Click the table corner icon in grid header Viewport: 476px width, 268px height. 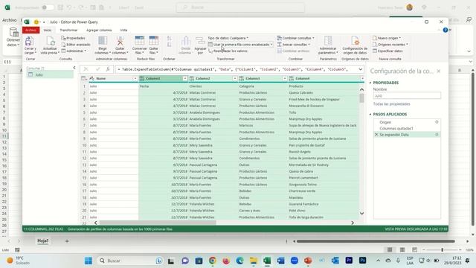click(84, 78)
